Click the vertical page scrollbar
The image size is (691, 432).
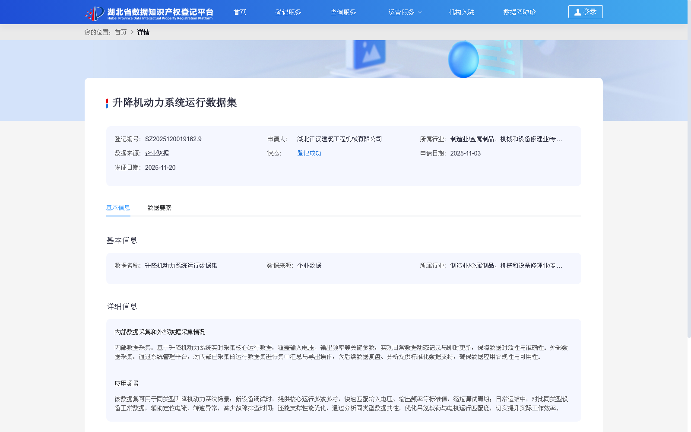click(x=689, y=168)
